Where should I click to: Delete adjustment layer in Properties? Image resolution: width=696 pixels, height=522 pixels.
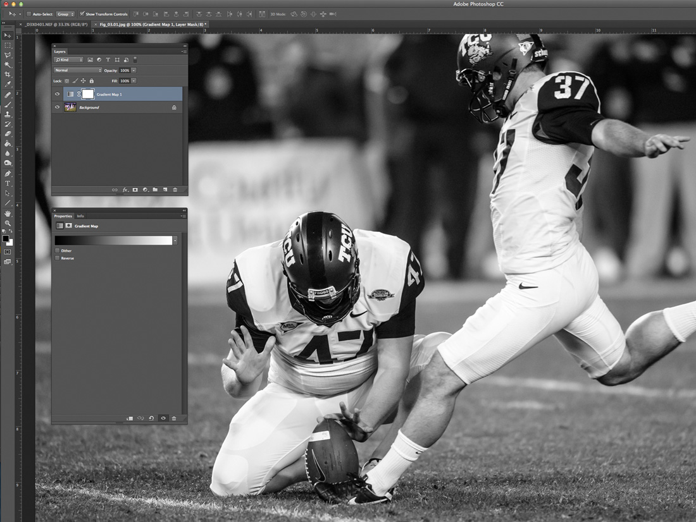click(x=174, y=418)
